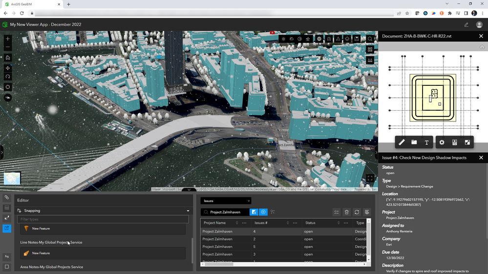The height and width of the screenshot is (274, 488).
Task: Select the rotate navigation tool
Action: pyautogui.click(x=8, y=77)
